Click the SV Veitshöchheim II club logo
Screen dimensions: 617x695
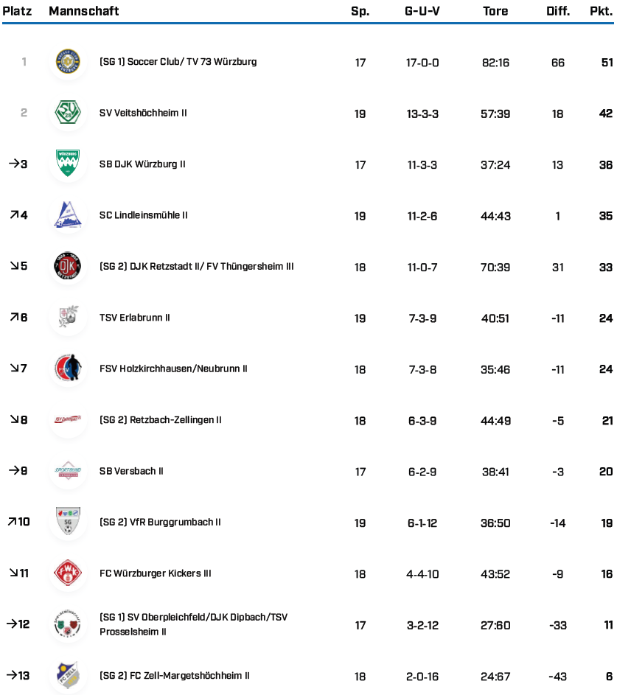[68, 113]
